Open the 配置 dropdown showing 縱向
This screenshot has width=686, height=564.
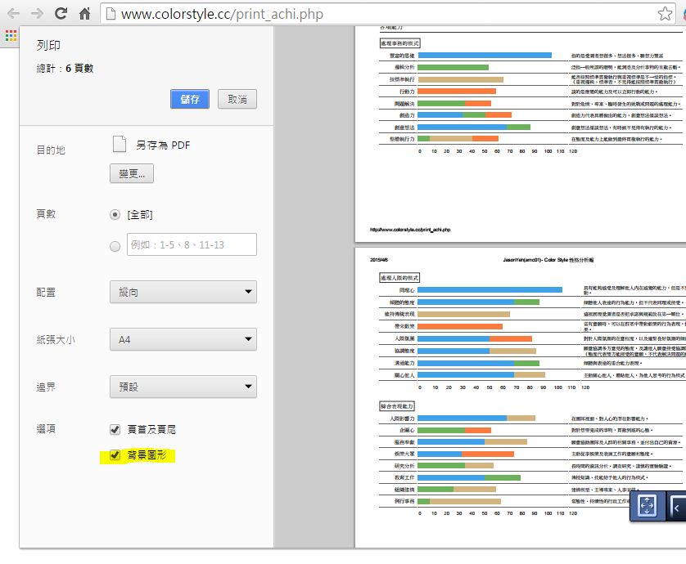183,292
